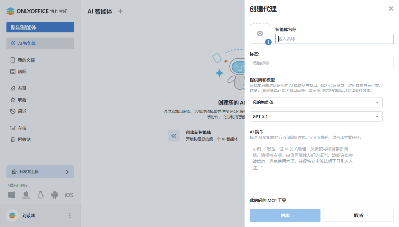
Task: Download the iOS app
Action: pyautogui.click(x=69, y=195)
